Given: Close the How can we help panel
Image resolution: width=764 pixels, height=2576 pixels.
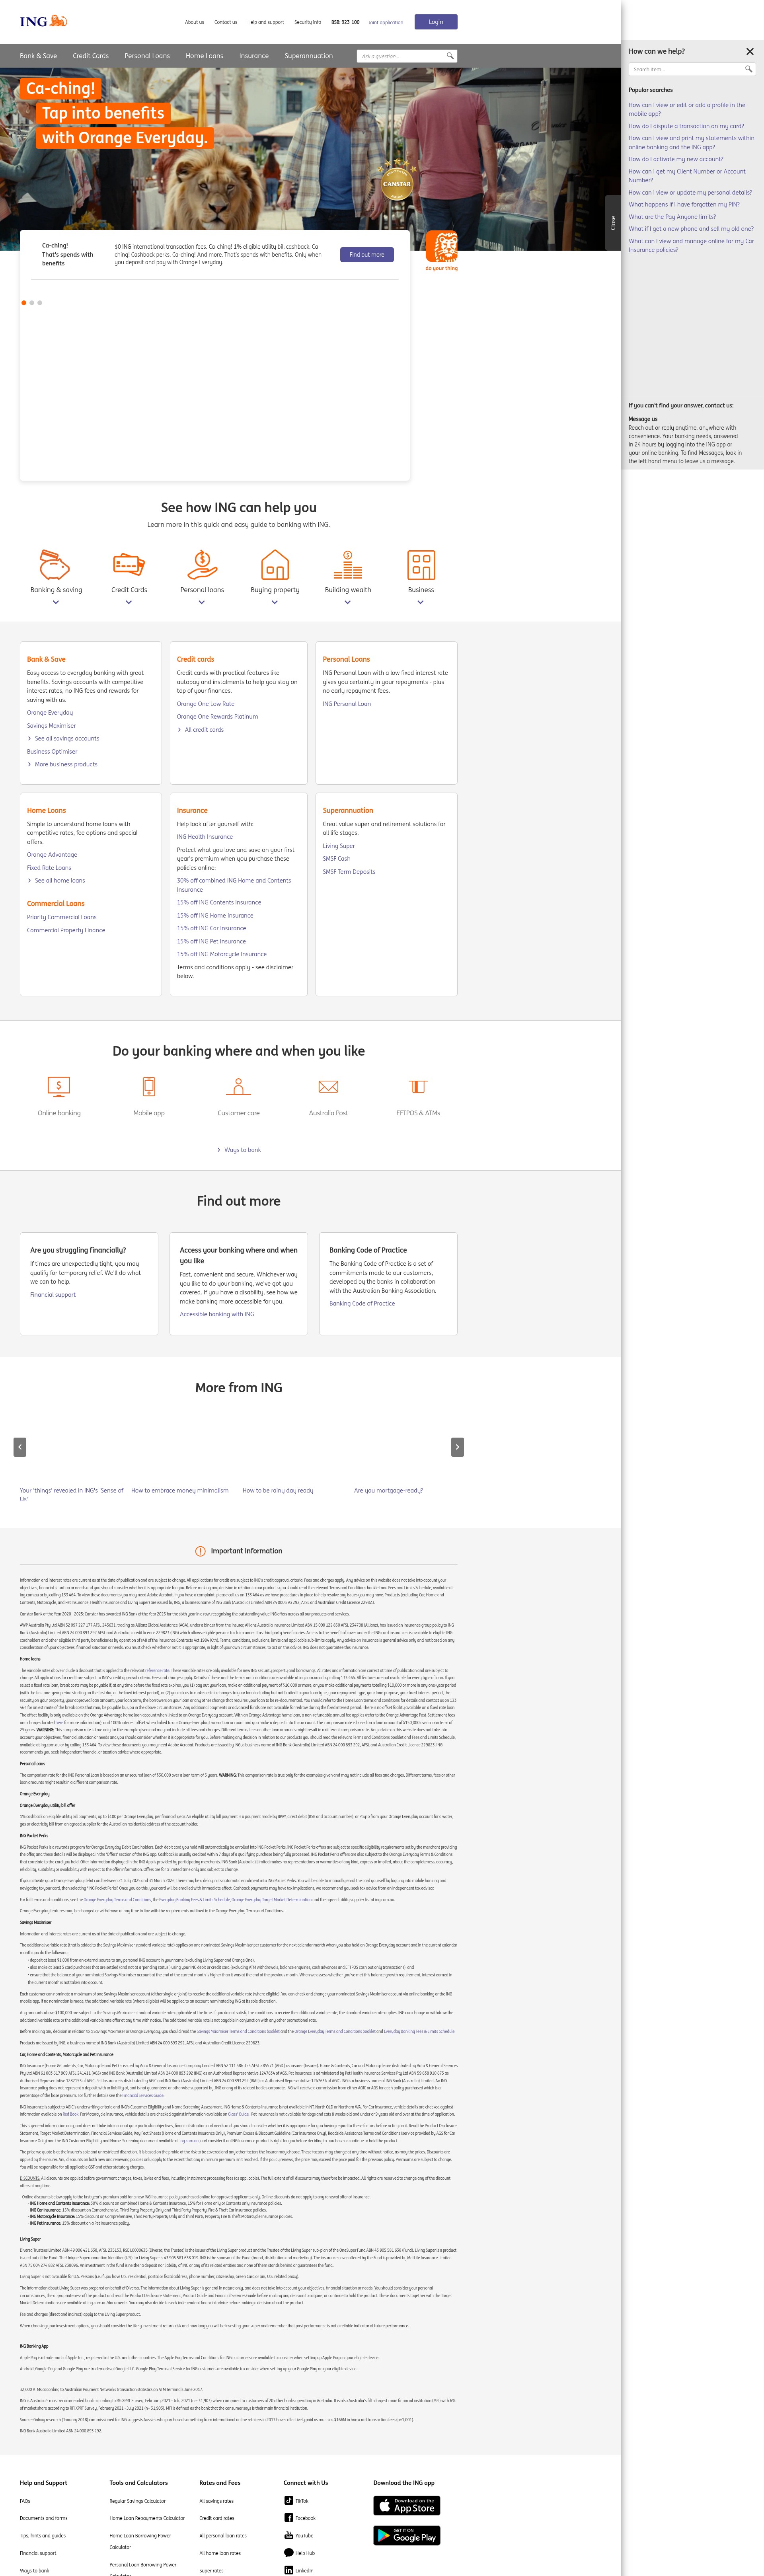Looking at the screenshot, I should (750, 51).
